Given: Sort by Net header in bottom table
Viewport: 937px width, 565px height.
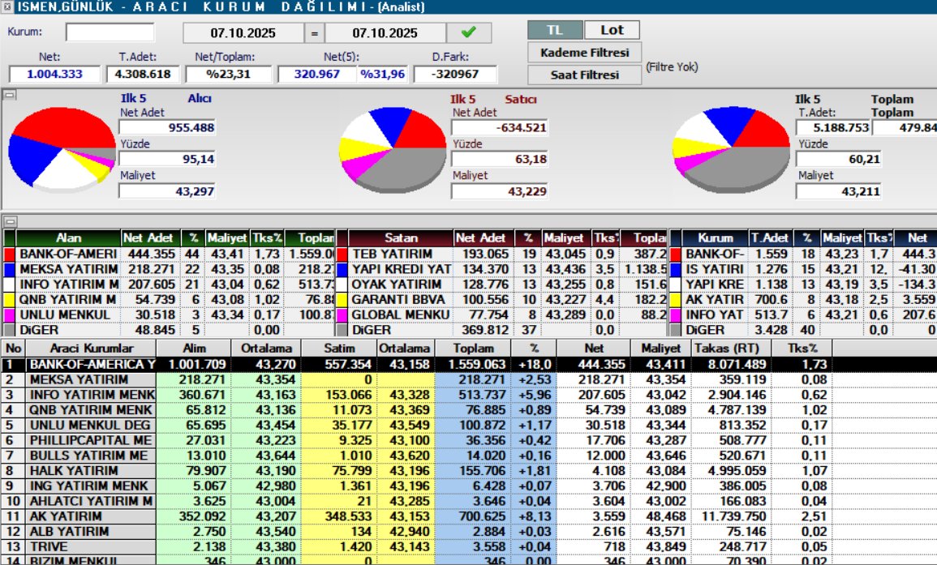Looking at the screenshot, I should tap(594, 349).
